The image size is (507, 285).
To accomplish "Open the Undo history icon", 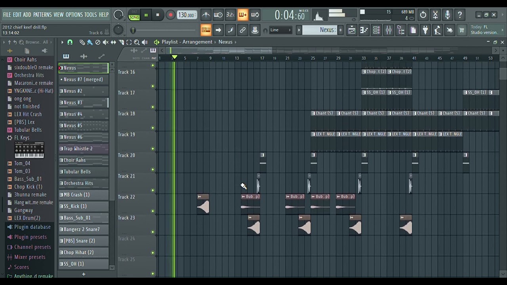I will click(x=423, y=15).
